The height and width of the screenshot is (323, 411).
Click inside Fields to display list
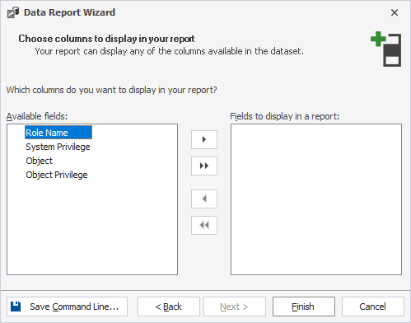(x=316, y=199)
